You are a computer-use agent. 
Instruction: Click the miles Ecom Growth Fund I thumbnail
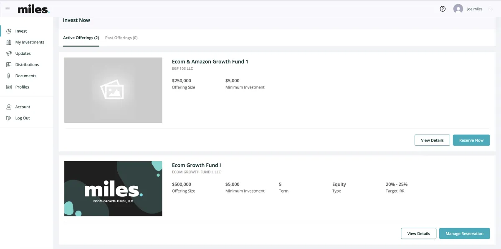tap(113, 188)
